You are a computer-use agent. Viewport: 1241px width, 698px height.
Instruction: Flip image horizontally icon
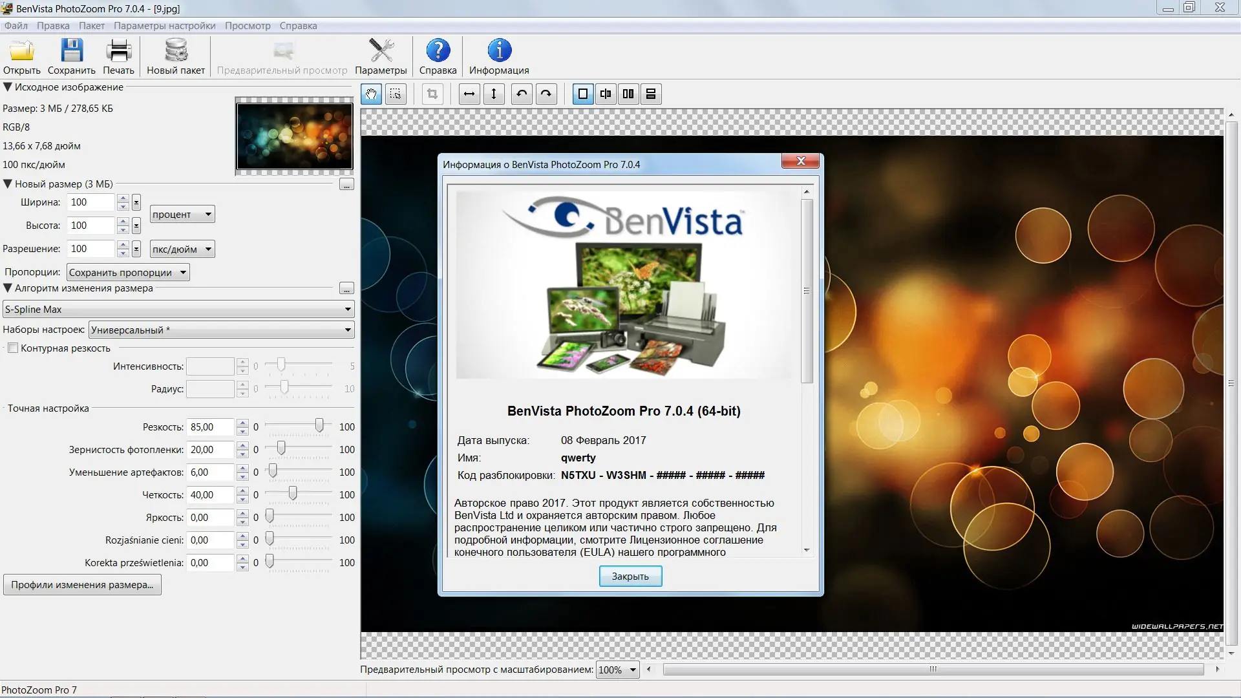pyautogui.click(x=469, y=94)
